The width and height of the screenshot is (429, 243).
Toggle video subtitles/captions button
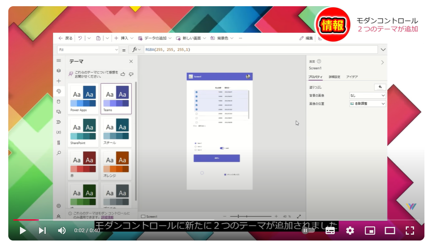[330, 231]
